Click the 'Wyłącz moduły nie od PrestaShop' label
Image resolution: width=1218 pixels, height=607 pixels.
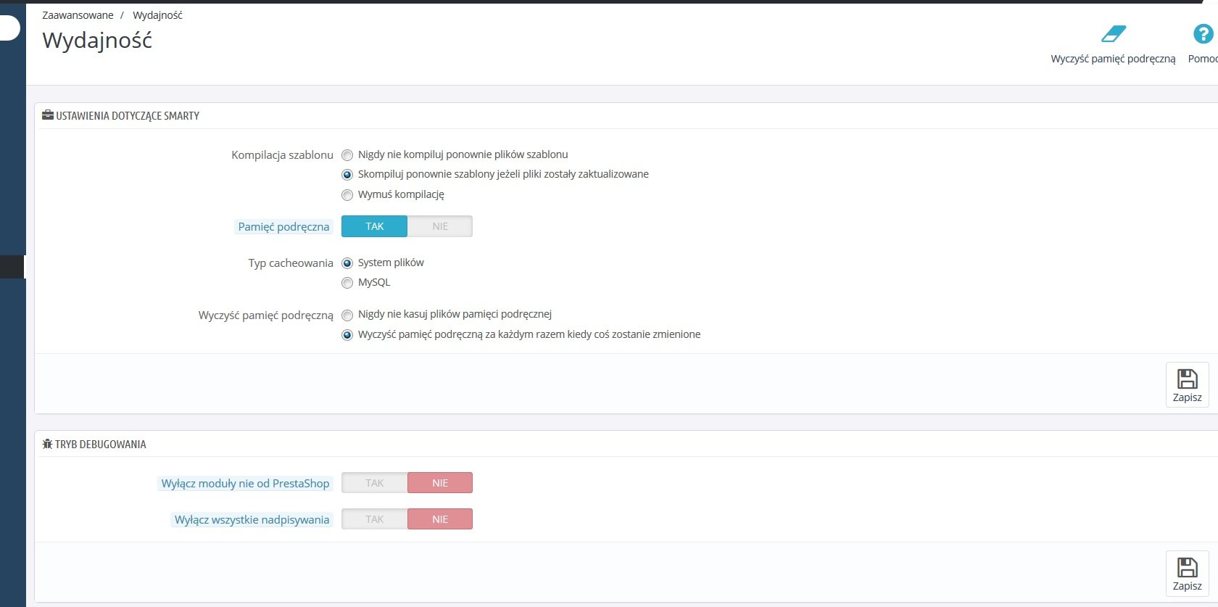pyautogui.click(x=245, y=484)
